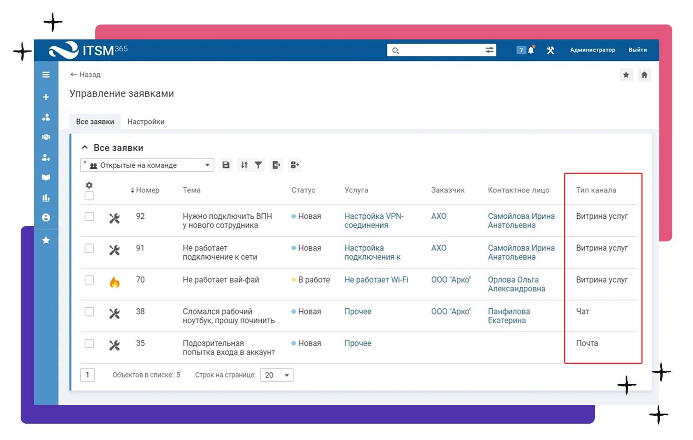This screenshot has height=440, width=693.
Task: Open the table settings gear icon
Action: 89,185
